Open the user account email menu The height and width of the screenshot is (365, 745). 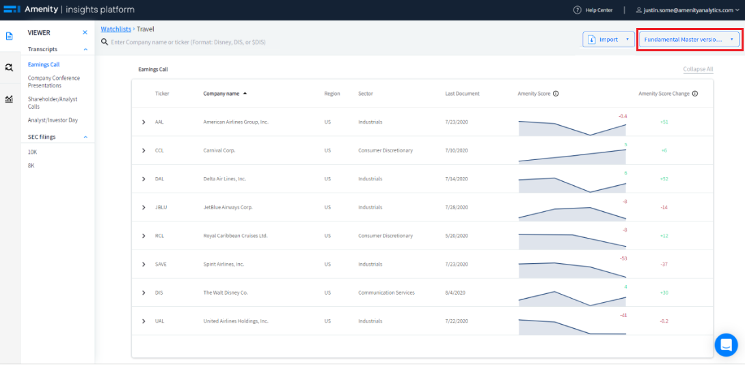coord(688,10)
